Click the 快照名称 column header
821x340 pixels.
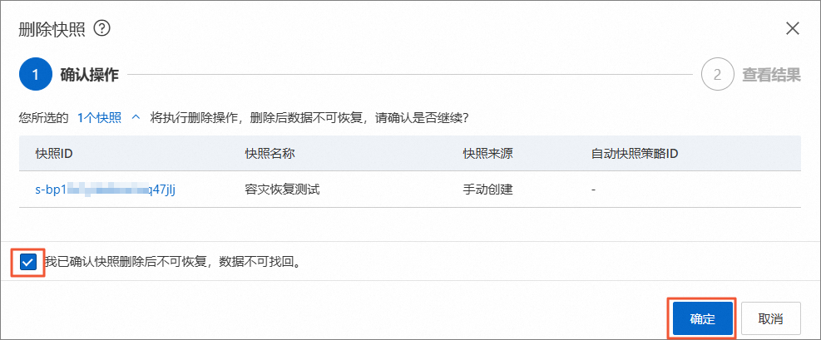pos(271,154)
